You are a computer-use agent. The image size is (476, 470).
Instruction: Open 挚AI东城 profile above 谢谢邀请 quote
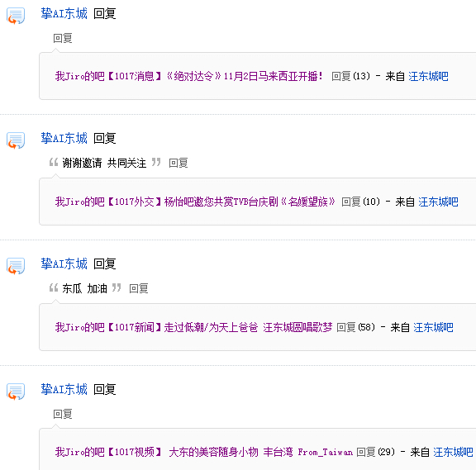[64, 139]
